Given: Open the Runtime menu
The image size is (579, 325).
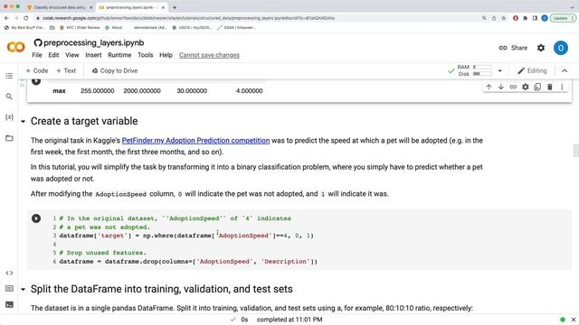Looking at the screenshot, I should click(119, 55).
